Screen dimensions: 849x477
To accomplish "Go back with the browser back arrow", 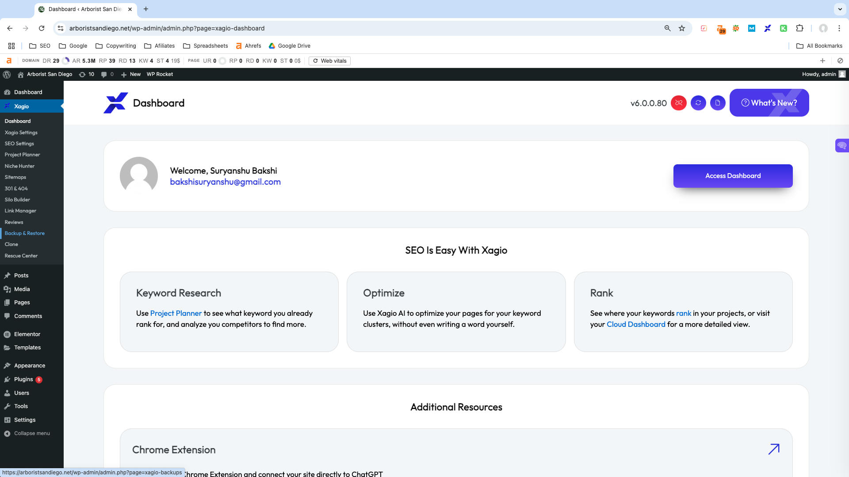I will 10,28.
